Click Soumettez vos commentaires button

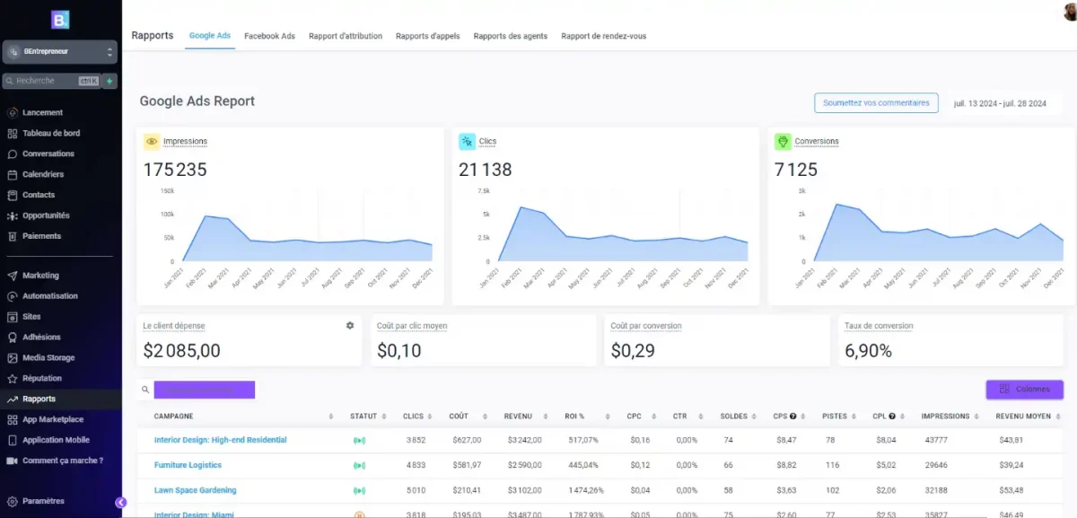pos(876,103)
